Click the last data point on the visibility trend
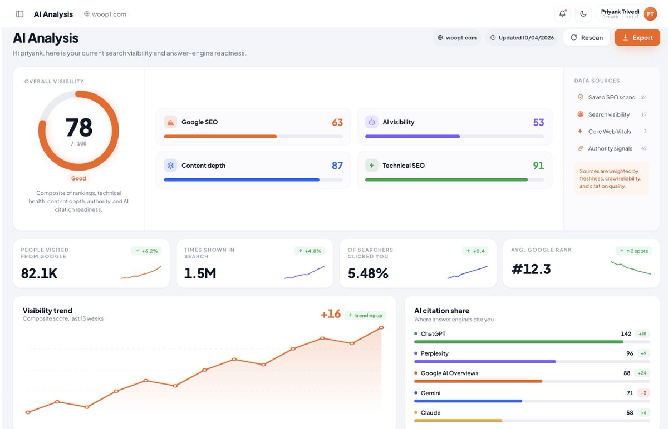Viewport: 668px width, 429px height. tap(381, 327)
